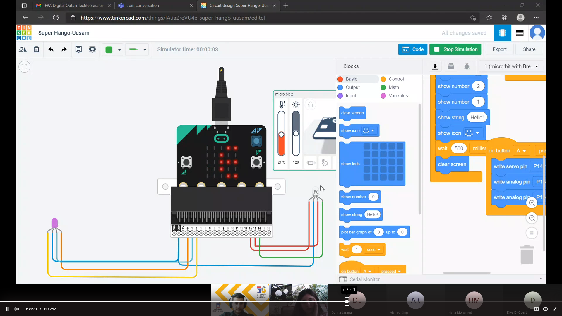Screen dimensions: 562x316
Task: Click the zoom to fit icon
Action: (x=25, y=67)
